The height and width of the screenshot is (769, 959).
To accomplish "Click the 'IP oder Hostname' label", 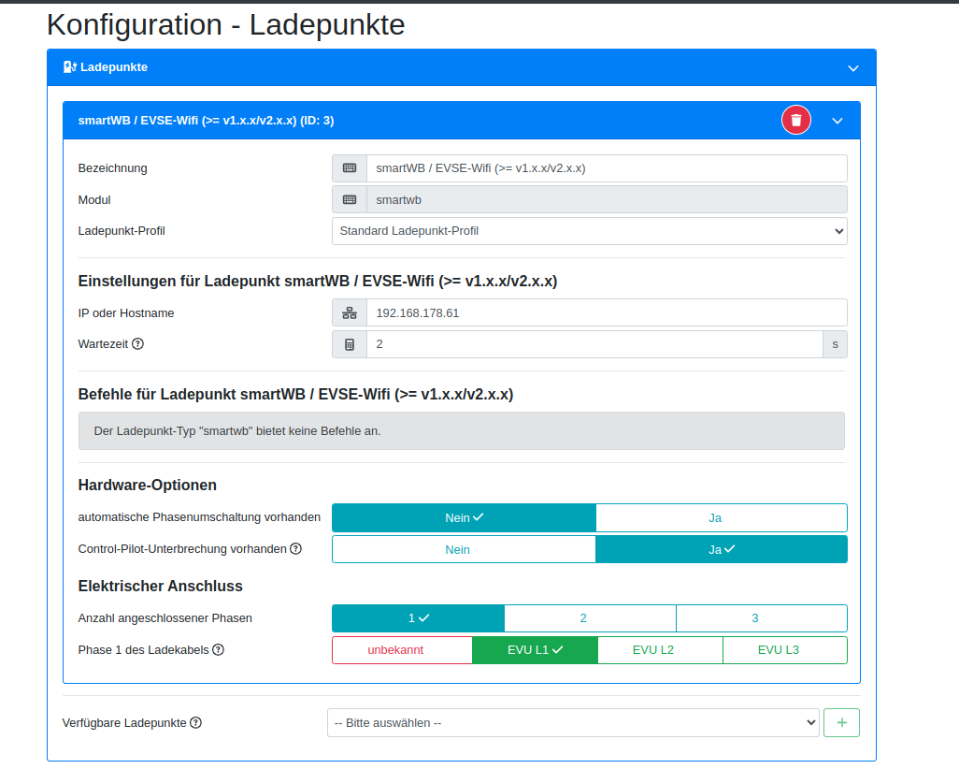I will pyautogui.click(x=126, y=312).
